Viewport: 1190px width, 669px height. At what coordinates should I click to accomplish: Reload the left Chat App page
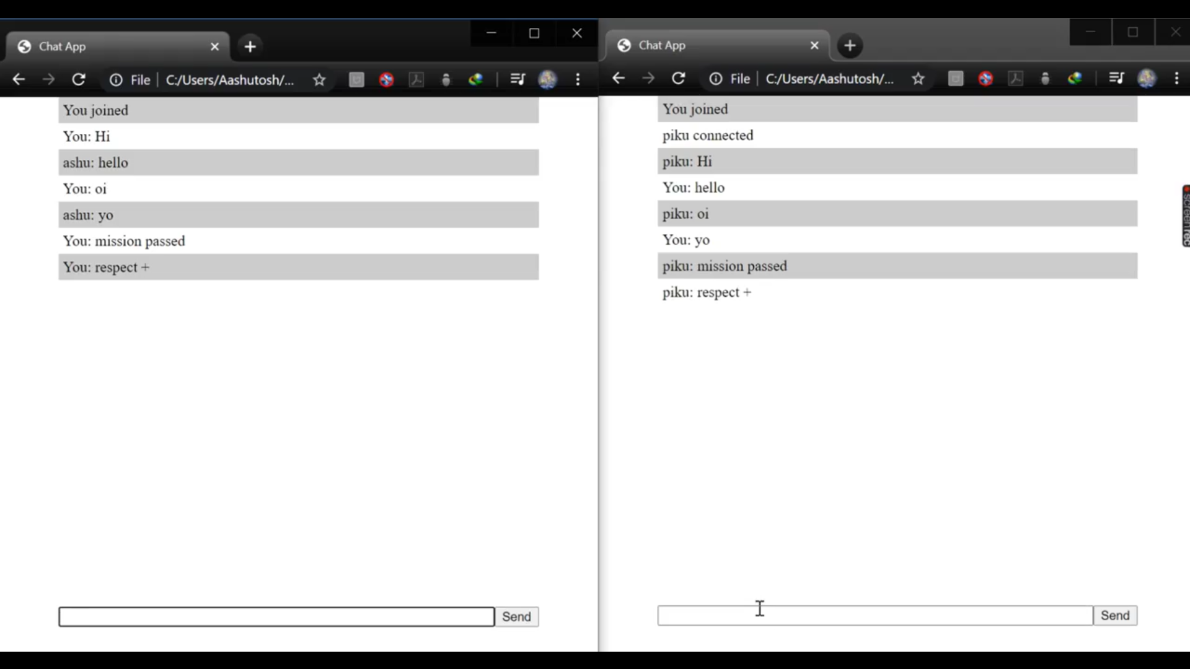tap(79, 80)
